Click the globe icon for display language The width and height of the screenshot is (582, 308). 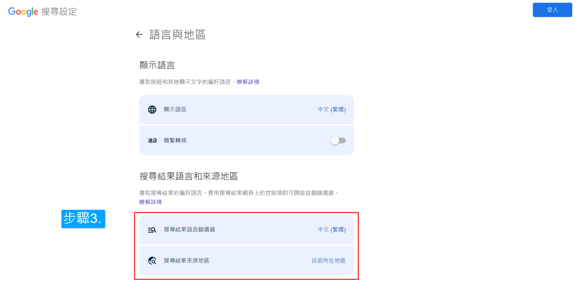click(152, 110)
